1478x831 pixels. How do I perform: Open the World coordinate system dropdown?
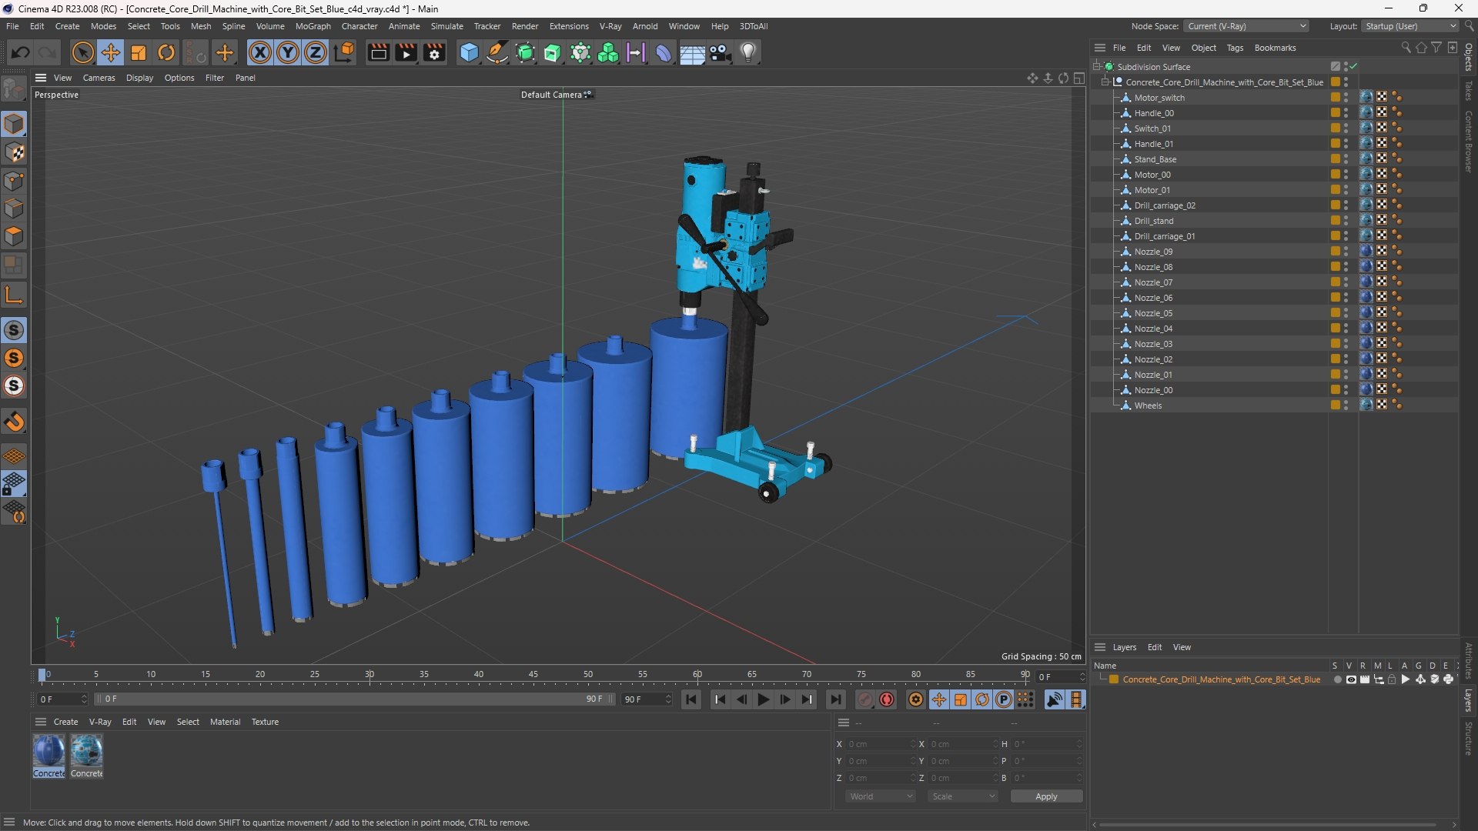(x=881, y=796)
